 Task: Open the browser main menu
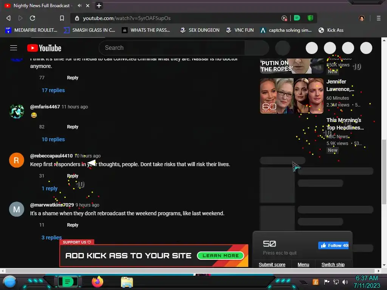click(378, 18)
